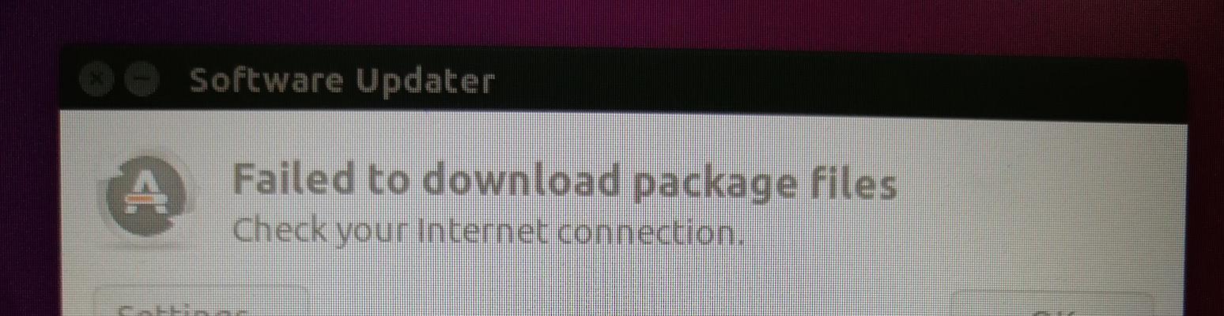The image size is (1224, 316).
Task: Close the Software Updater window
Action: 97,80
